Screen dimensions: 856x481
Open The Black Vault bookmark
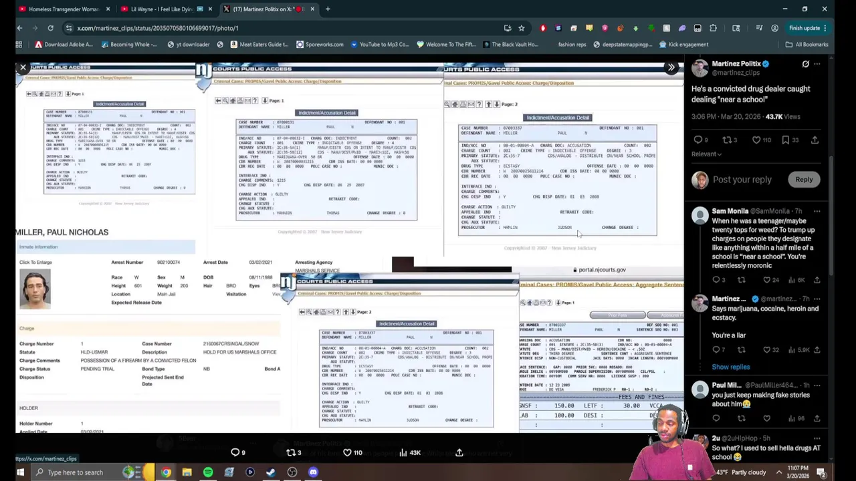coord(510,45)
